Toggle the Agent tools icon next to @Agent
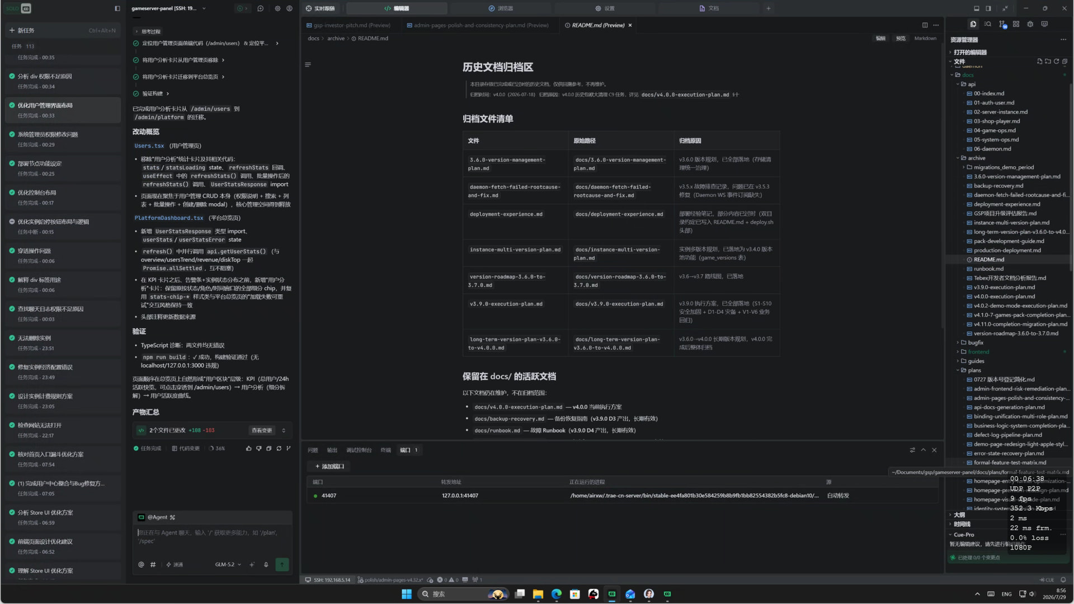Screen dimensions: 1074x604 coord(172,517)
